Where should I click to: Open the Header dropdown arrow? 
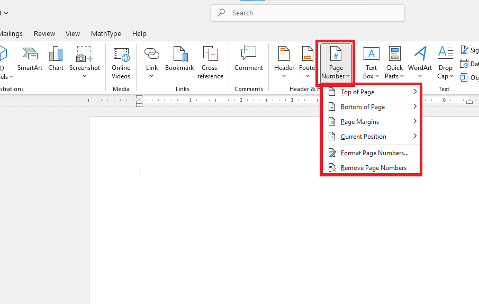click(284, 76)
